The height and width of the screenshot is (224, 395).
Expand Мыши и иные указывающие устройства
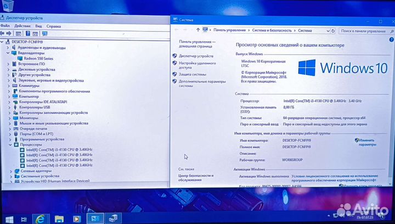coord(9,124)
